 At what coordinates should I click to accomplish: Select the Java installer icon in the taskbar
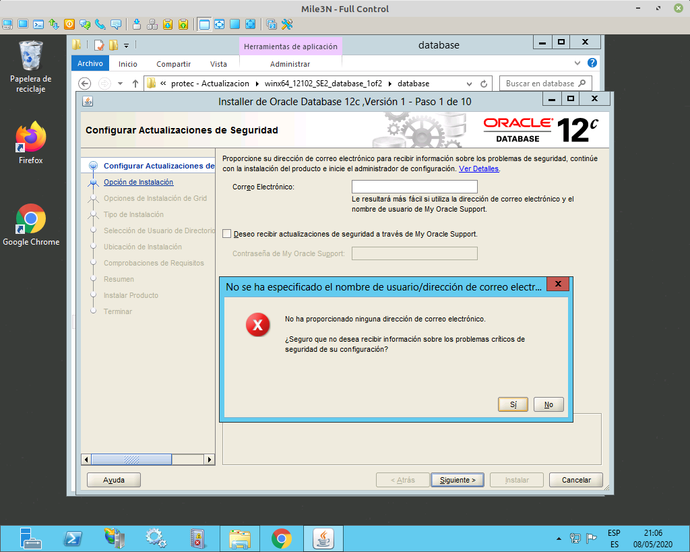click(323, 538)
